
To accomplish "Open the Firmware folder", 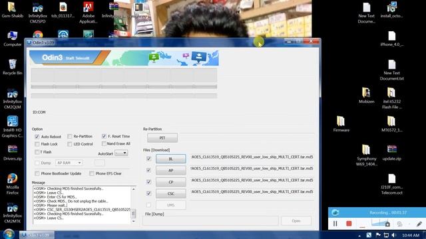I will [x=341, y=124].
